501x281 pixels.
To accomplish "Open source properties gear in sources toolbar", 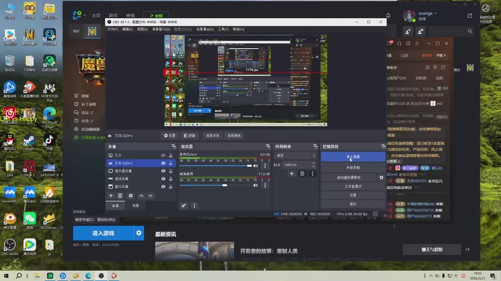I will pyautogui.click(x=131, y=195).
